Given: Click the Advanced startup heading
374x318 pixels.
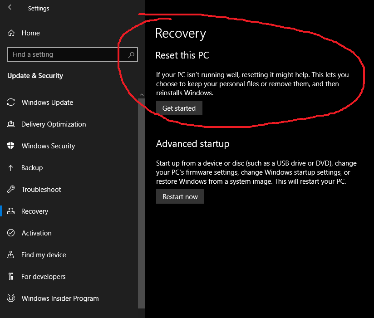Looking at the screenshot, I should 193,144.
